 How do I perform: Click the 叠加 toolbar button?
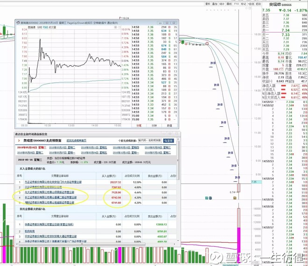[x=215, y=4]
